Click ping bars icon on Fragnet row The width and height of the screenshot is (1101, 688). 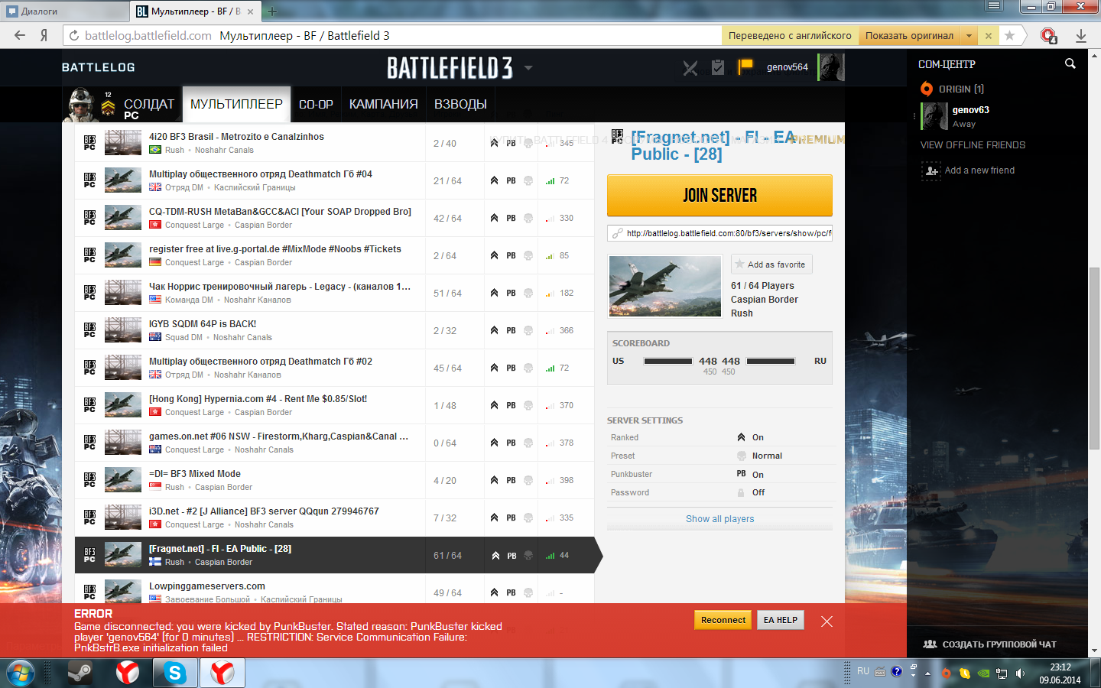pos(550,556)
